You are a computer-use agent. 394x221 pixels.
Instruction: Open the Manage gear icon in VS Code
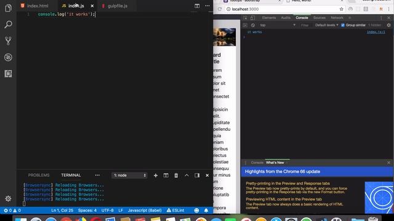tap(8, 199)
